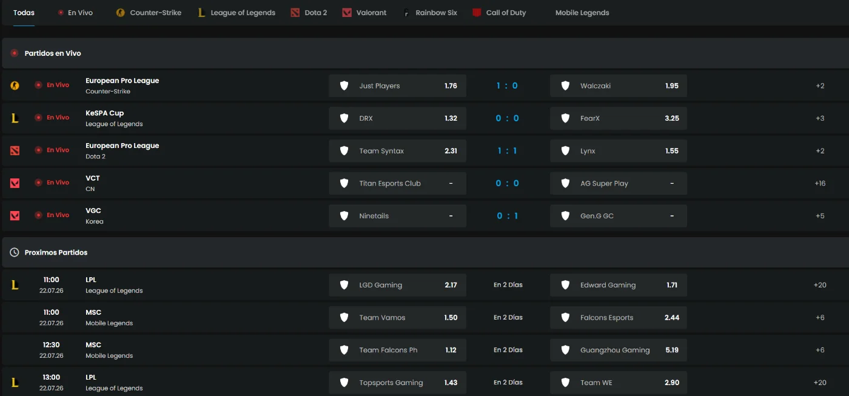Screen dimensions: 849x396
Task: Pick FearX odds 3.25
Action: (x=619, y=118)
